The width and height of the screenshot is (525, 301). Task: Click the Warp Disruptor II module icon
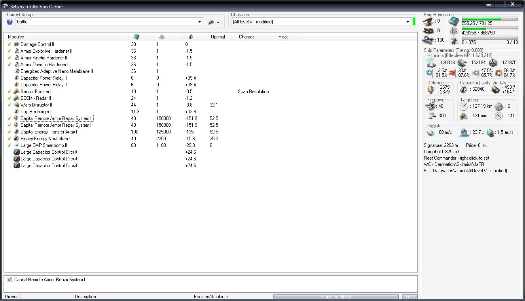click(17, 105)
